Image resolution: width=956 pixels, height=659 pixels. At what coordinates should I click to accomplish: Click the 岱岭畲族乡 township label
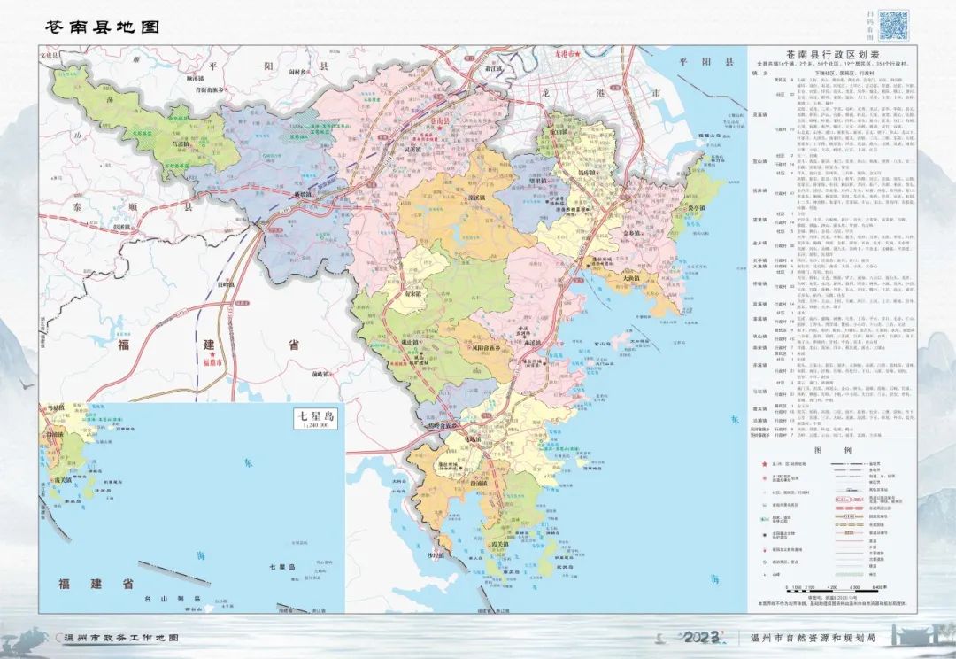[x=443, y=425]
